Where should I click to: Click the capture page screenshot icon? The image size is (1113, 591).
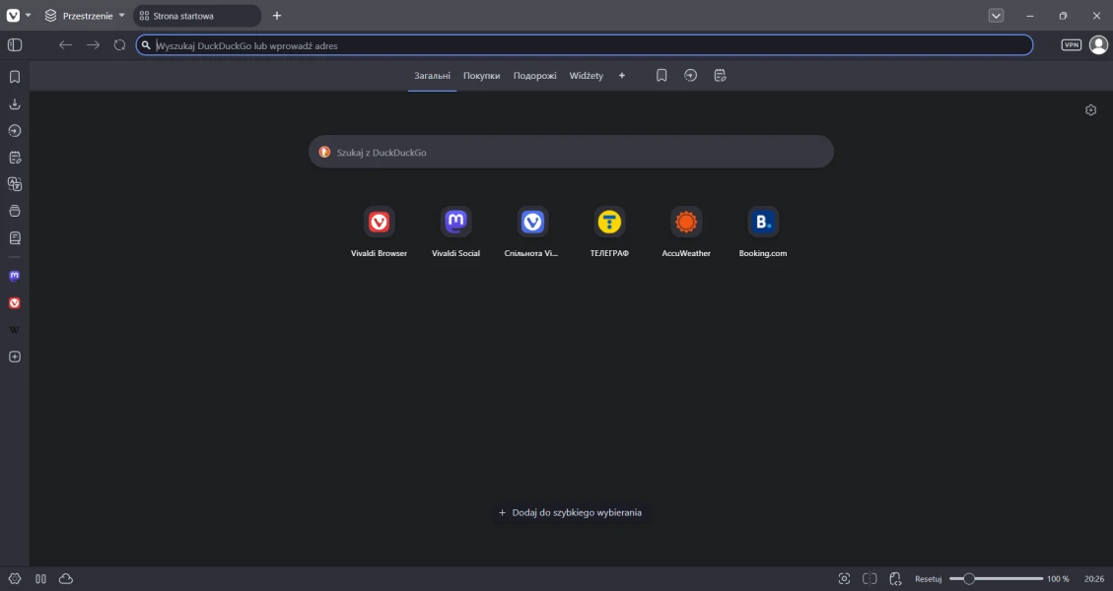(844, 578)
